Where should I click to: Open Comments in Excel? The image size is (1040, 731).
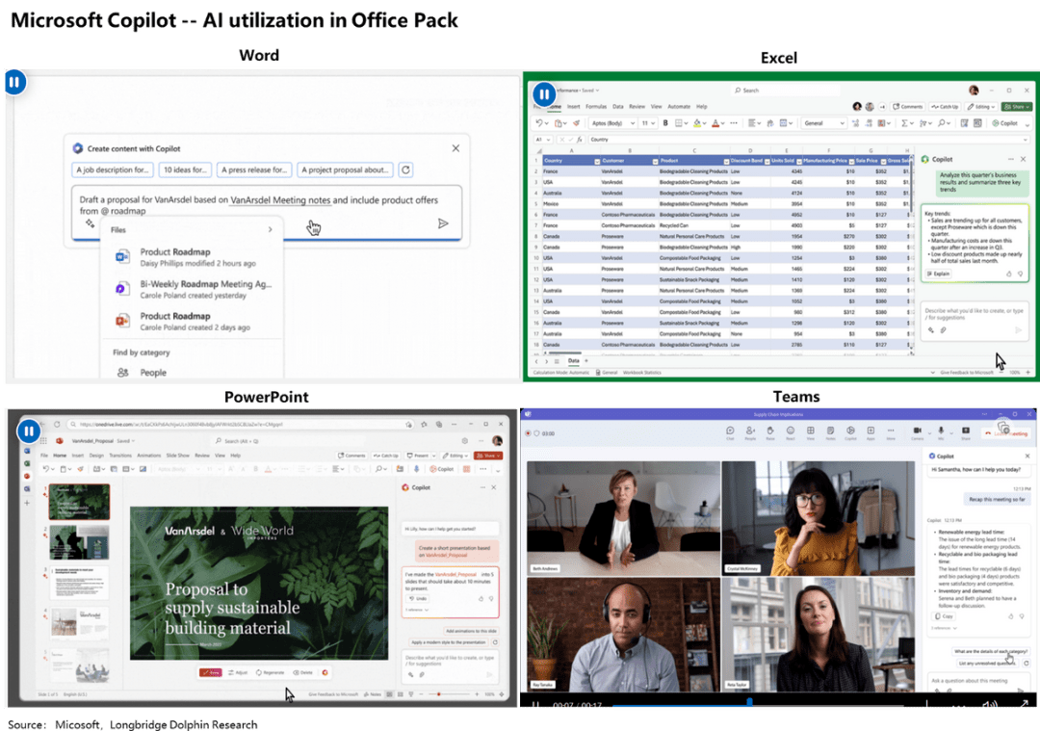pos(907,107)
